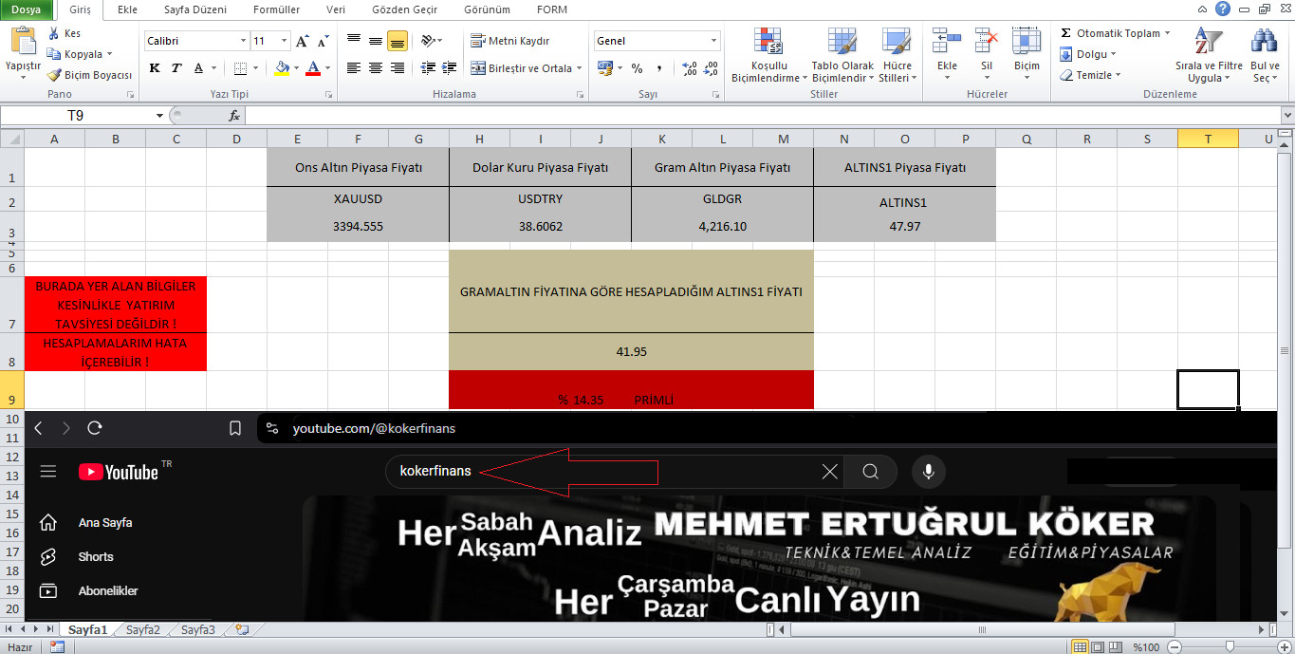Click the cell borders icon

pyautogui.click(x=240, y=68)
